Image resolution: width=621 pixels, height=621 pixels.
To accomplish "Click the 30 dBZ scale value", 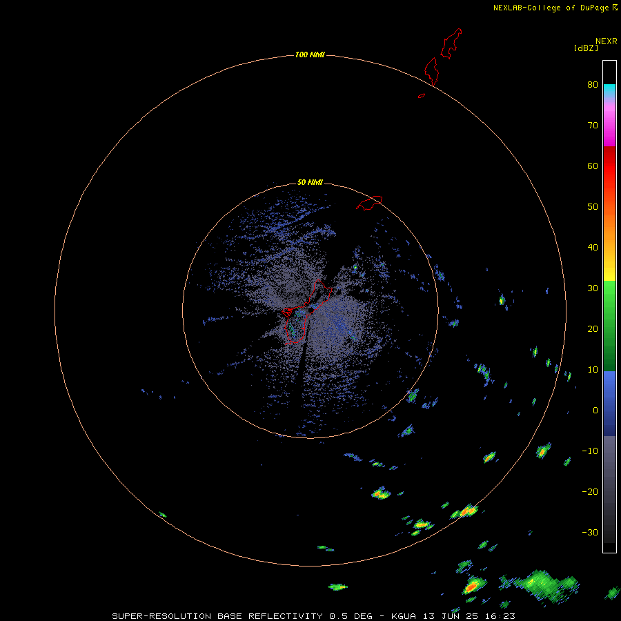I will click(x=593, y=288).
